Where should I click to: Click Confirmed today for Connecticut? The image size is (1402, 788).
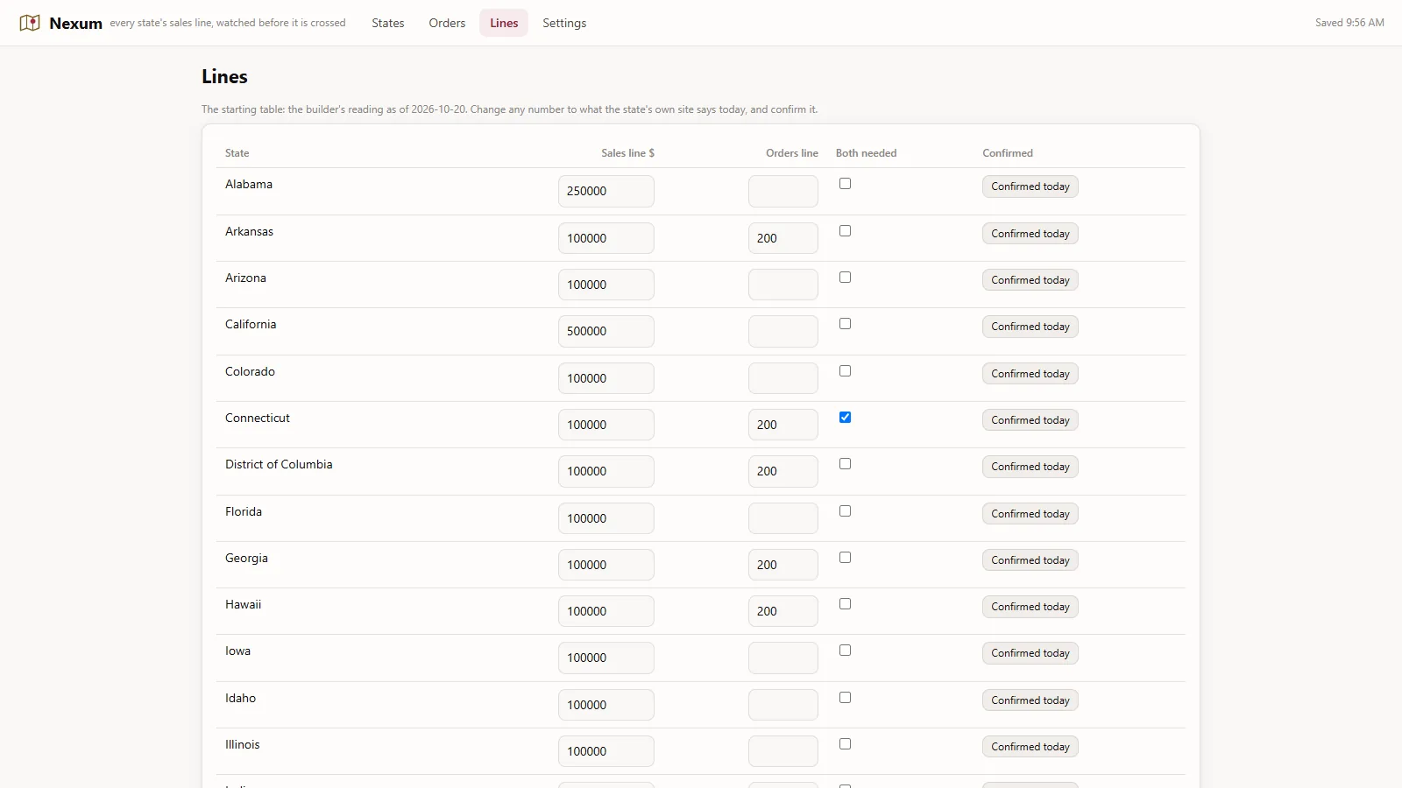(x=1030, y=420)
